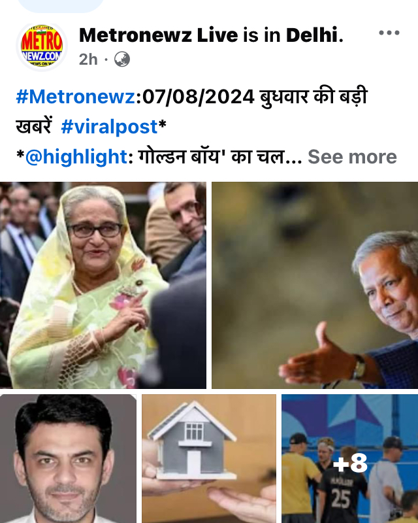
Task: Tap the Metronewz round profile logo
Action: 42,46
